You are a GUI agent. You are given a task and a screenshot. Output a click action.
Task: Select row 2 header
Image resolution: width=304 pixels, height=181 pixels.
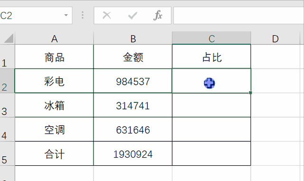click(7, 81)
